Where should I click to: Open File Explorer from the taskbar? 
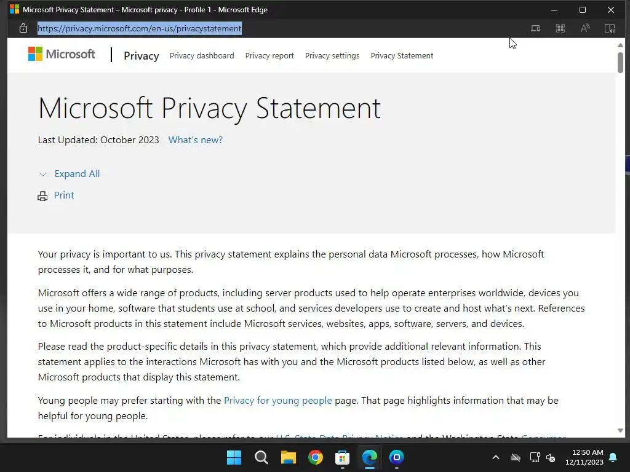pos(289,457)
